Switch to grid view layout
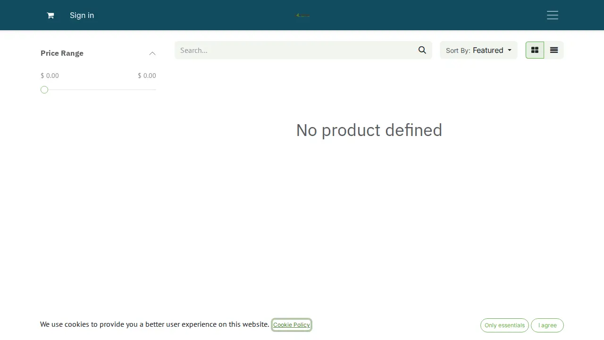Screen dimensions: 604x340 point(535,50)
